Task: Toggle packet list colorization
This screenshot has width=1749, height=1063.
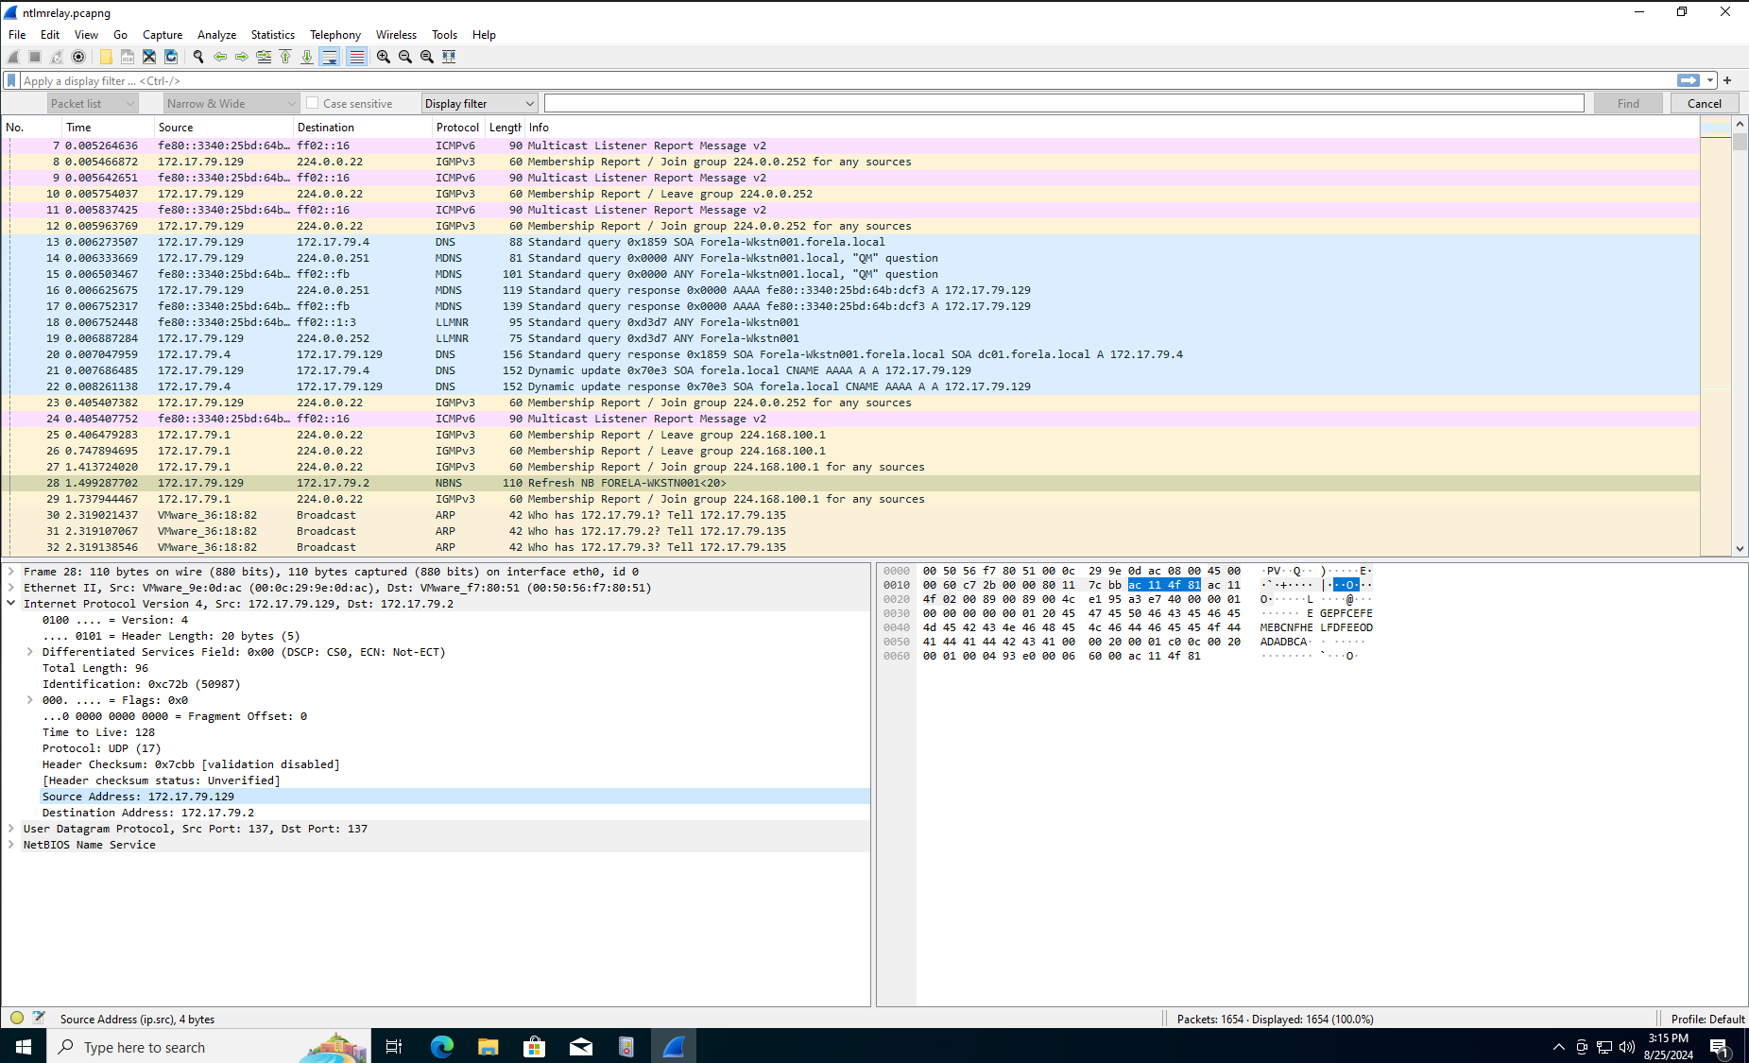Action: click(x=356, y=57)
